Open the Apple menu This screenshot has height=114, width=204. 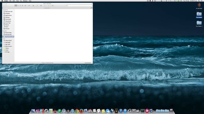pyautogui.click(x=2, y=1)
